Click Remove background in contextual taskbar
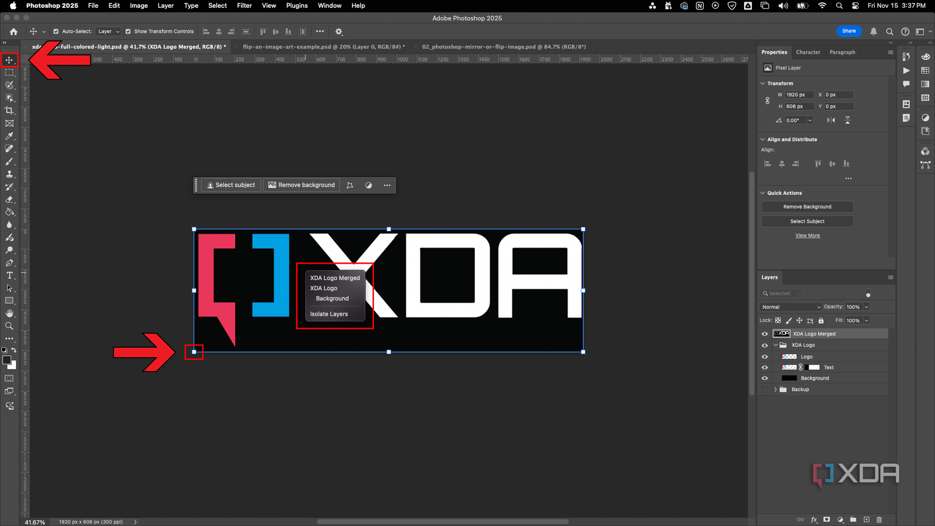935x526 pixels. [x=301, y=185]
